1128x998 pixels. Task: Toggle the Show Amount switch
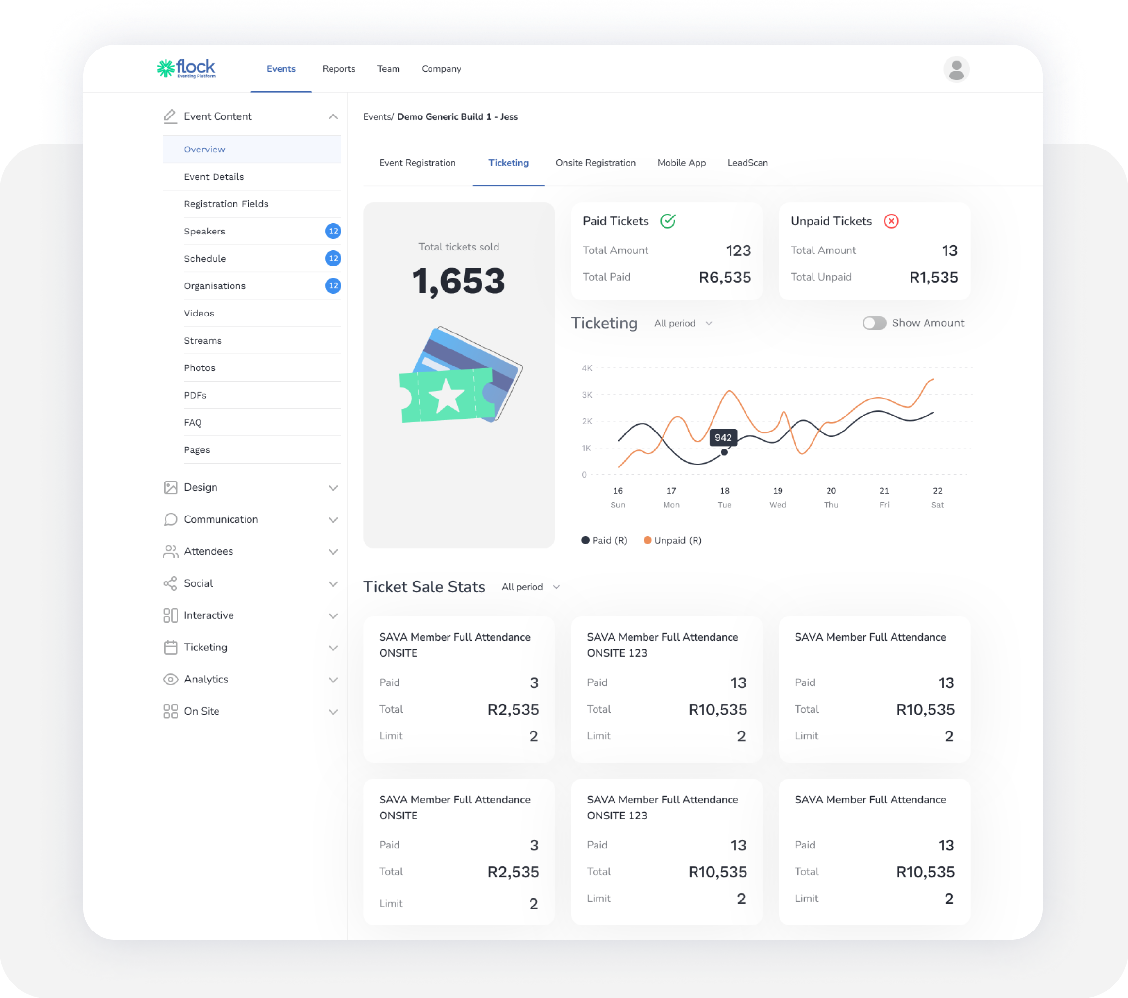[874, 323]
